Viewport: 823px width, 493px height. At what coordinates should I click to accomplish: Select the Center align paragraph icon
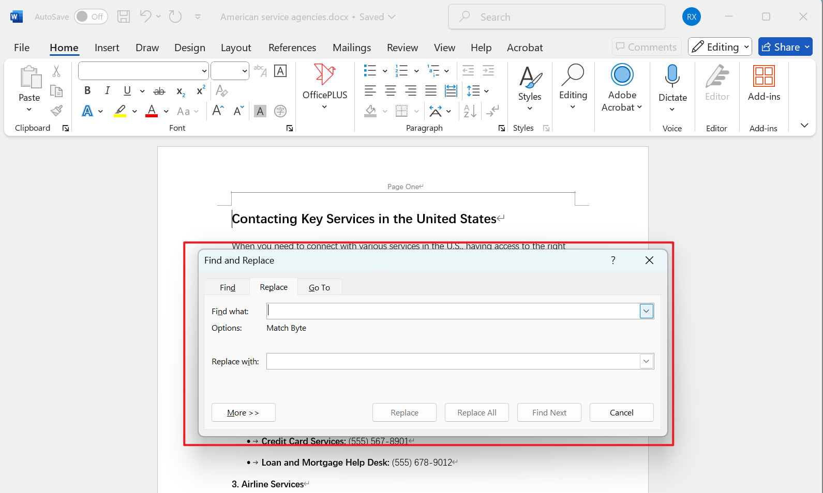[x=391, y=91]
